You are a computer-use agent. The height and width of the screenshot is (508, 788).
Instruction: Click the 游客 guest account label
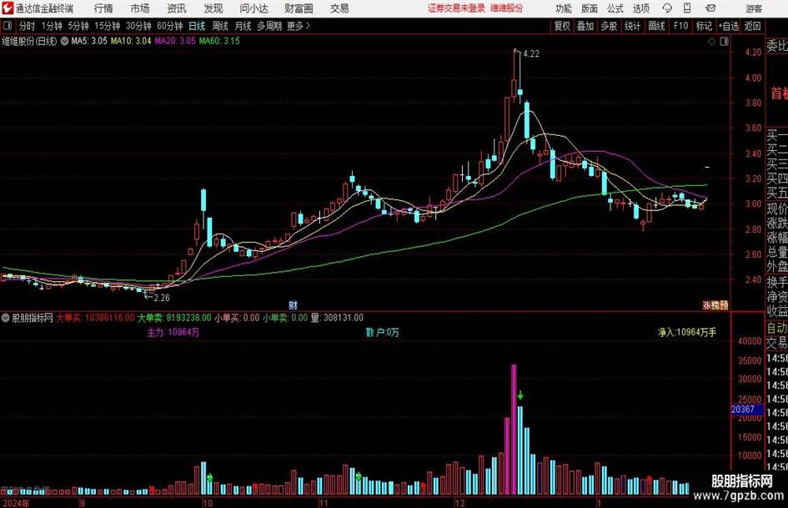pyautogui.click(x=754, y=8)
